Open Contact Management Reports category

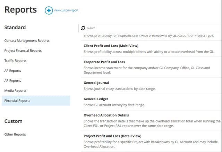[27, 41]
